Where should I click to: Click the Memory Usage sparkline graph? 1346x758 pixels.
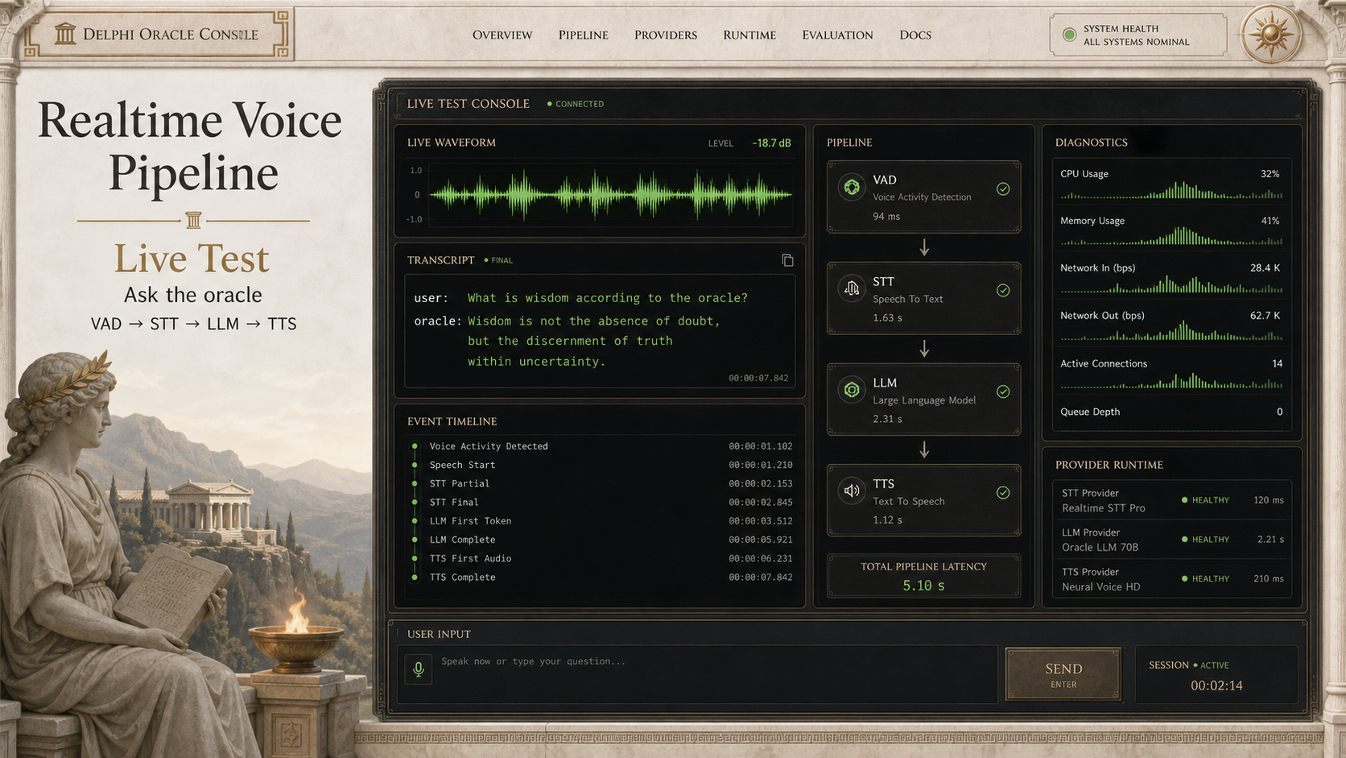tap(1171, 237)
